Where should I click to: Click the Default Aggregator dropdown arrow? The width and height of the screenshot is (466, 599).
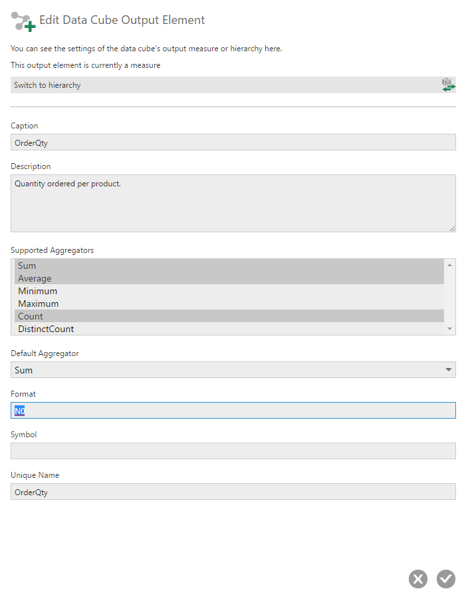tap(449, 370)
